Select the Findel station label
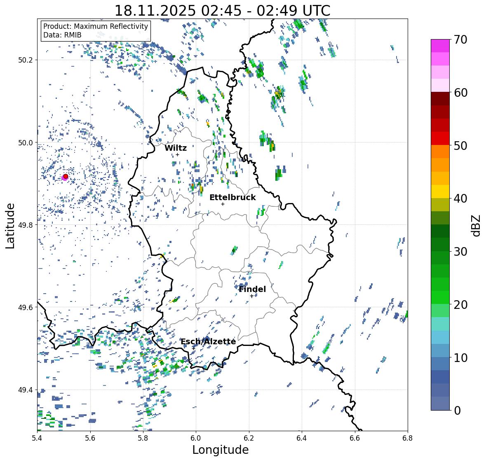Viewport: 486px width, 460px height. coord(252,289)
